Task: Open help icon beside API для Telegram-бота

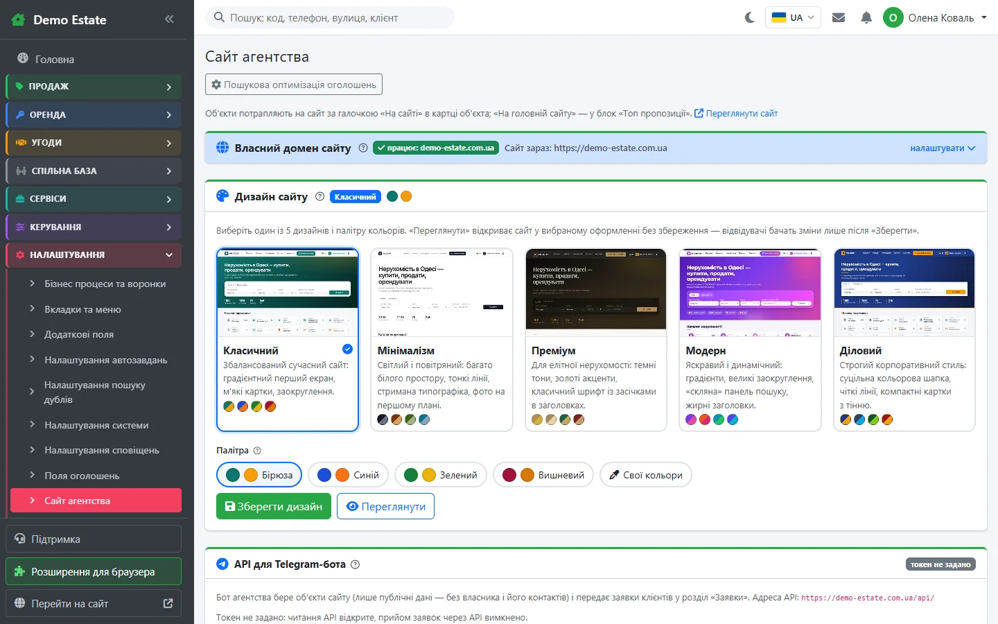Action: [x=356, y=564]
